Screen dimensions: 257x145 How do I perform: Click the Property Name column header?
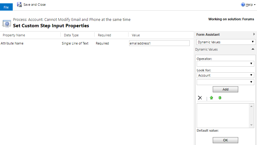pos(14,35)
